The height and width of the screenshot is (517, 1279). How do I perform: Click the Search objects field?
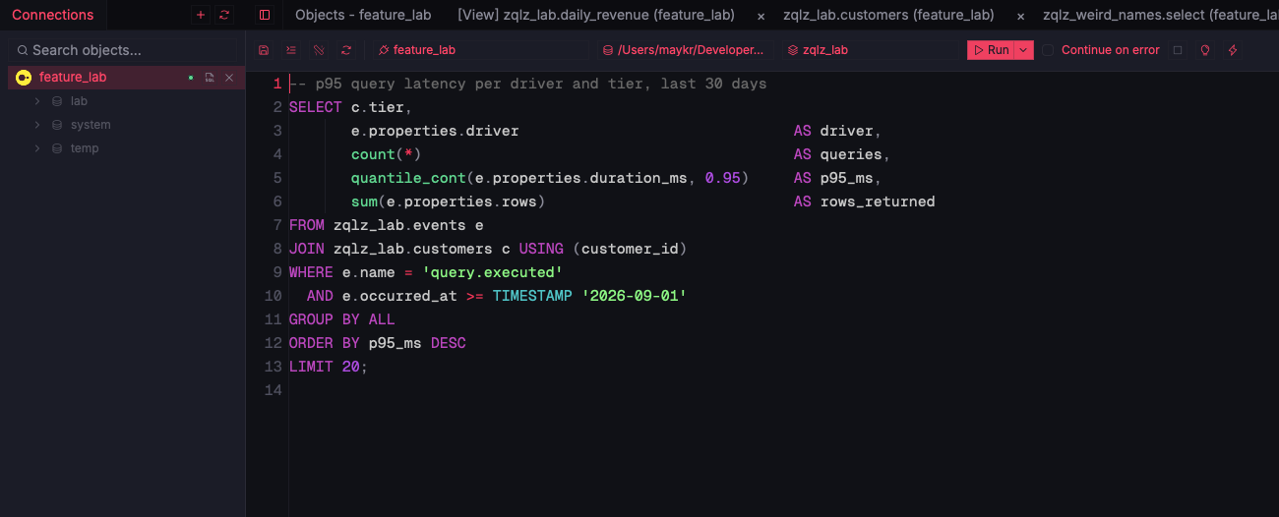pos(123,50)
